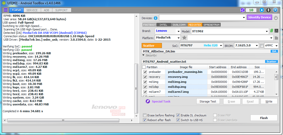The image size is (283, 135).
Task: Click the gray power icon
Action: [276, 18]
